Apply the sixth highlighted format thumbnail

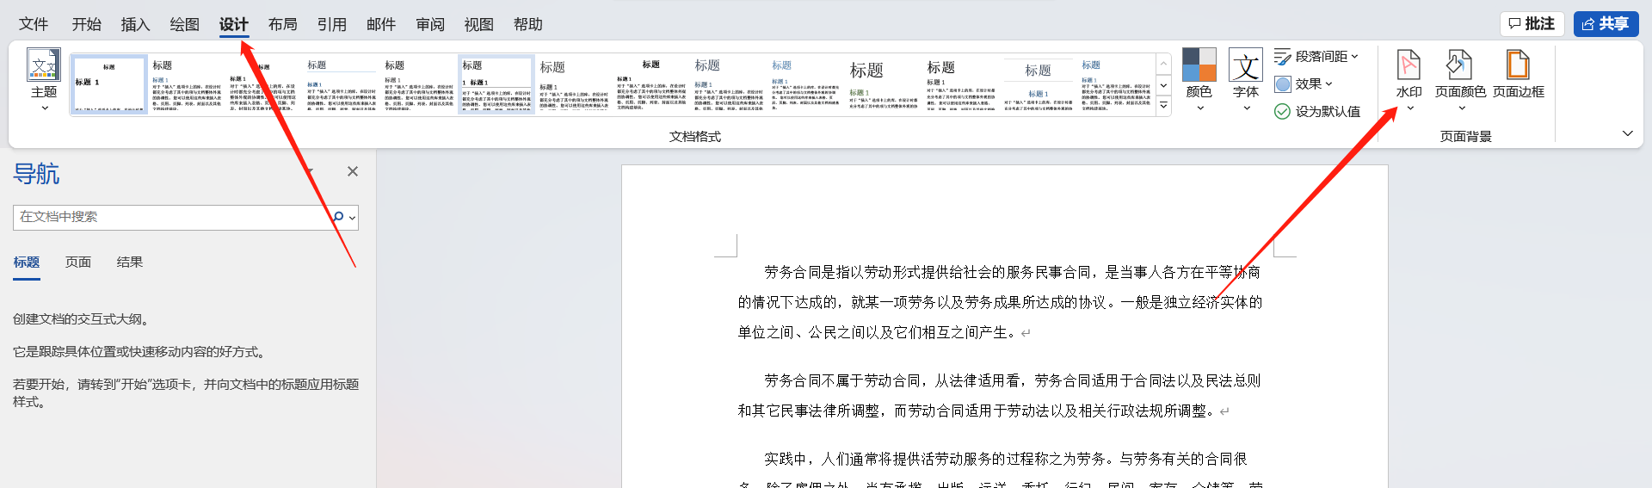pos(496,85)
